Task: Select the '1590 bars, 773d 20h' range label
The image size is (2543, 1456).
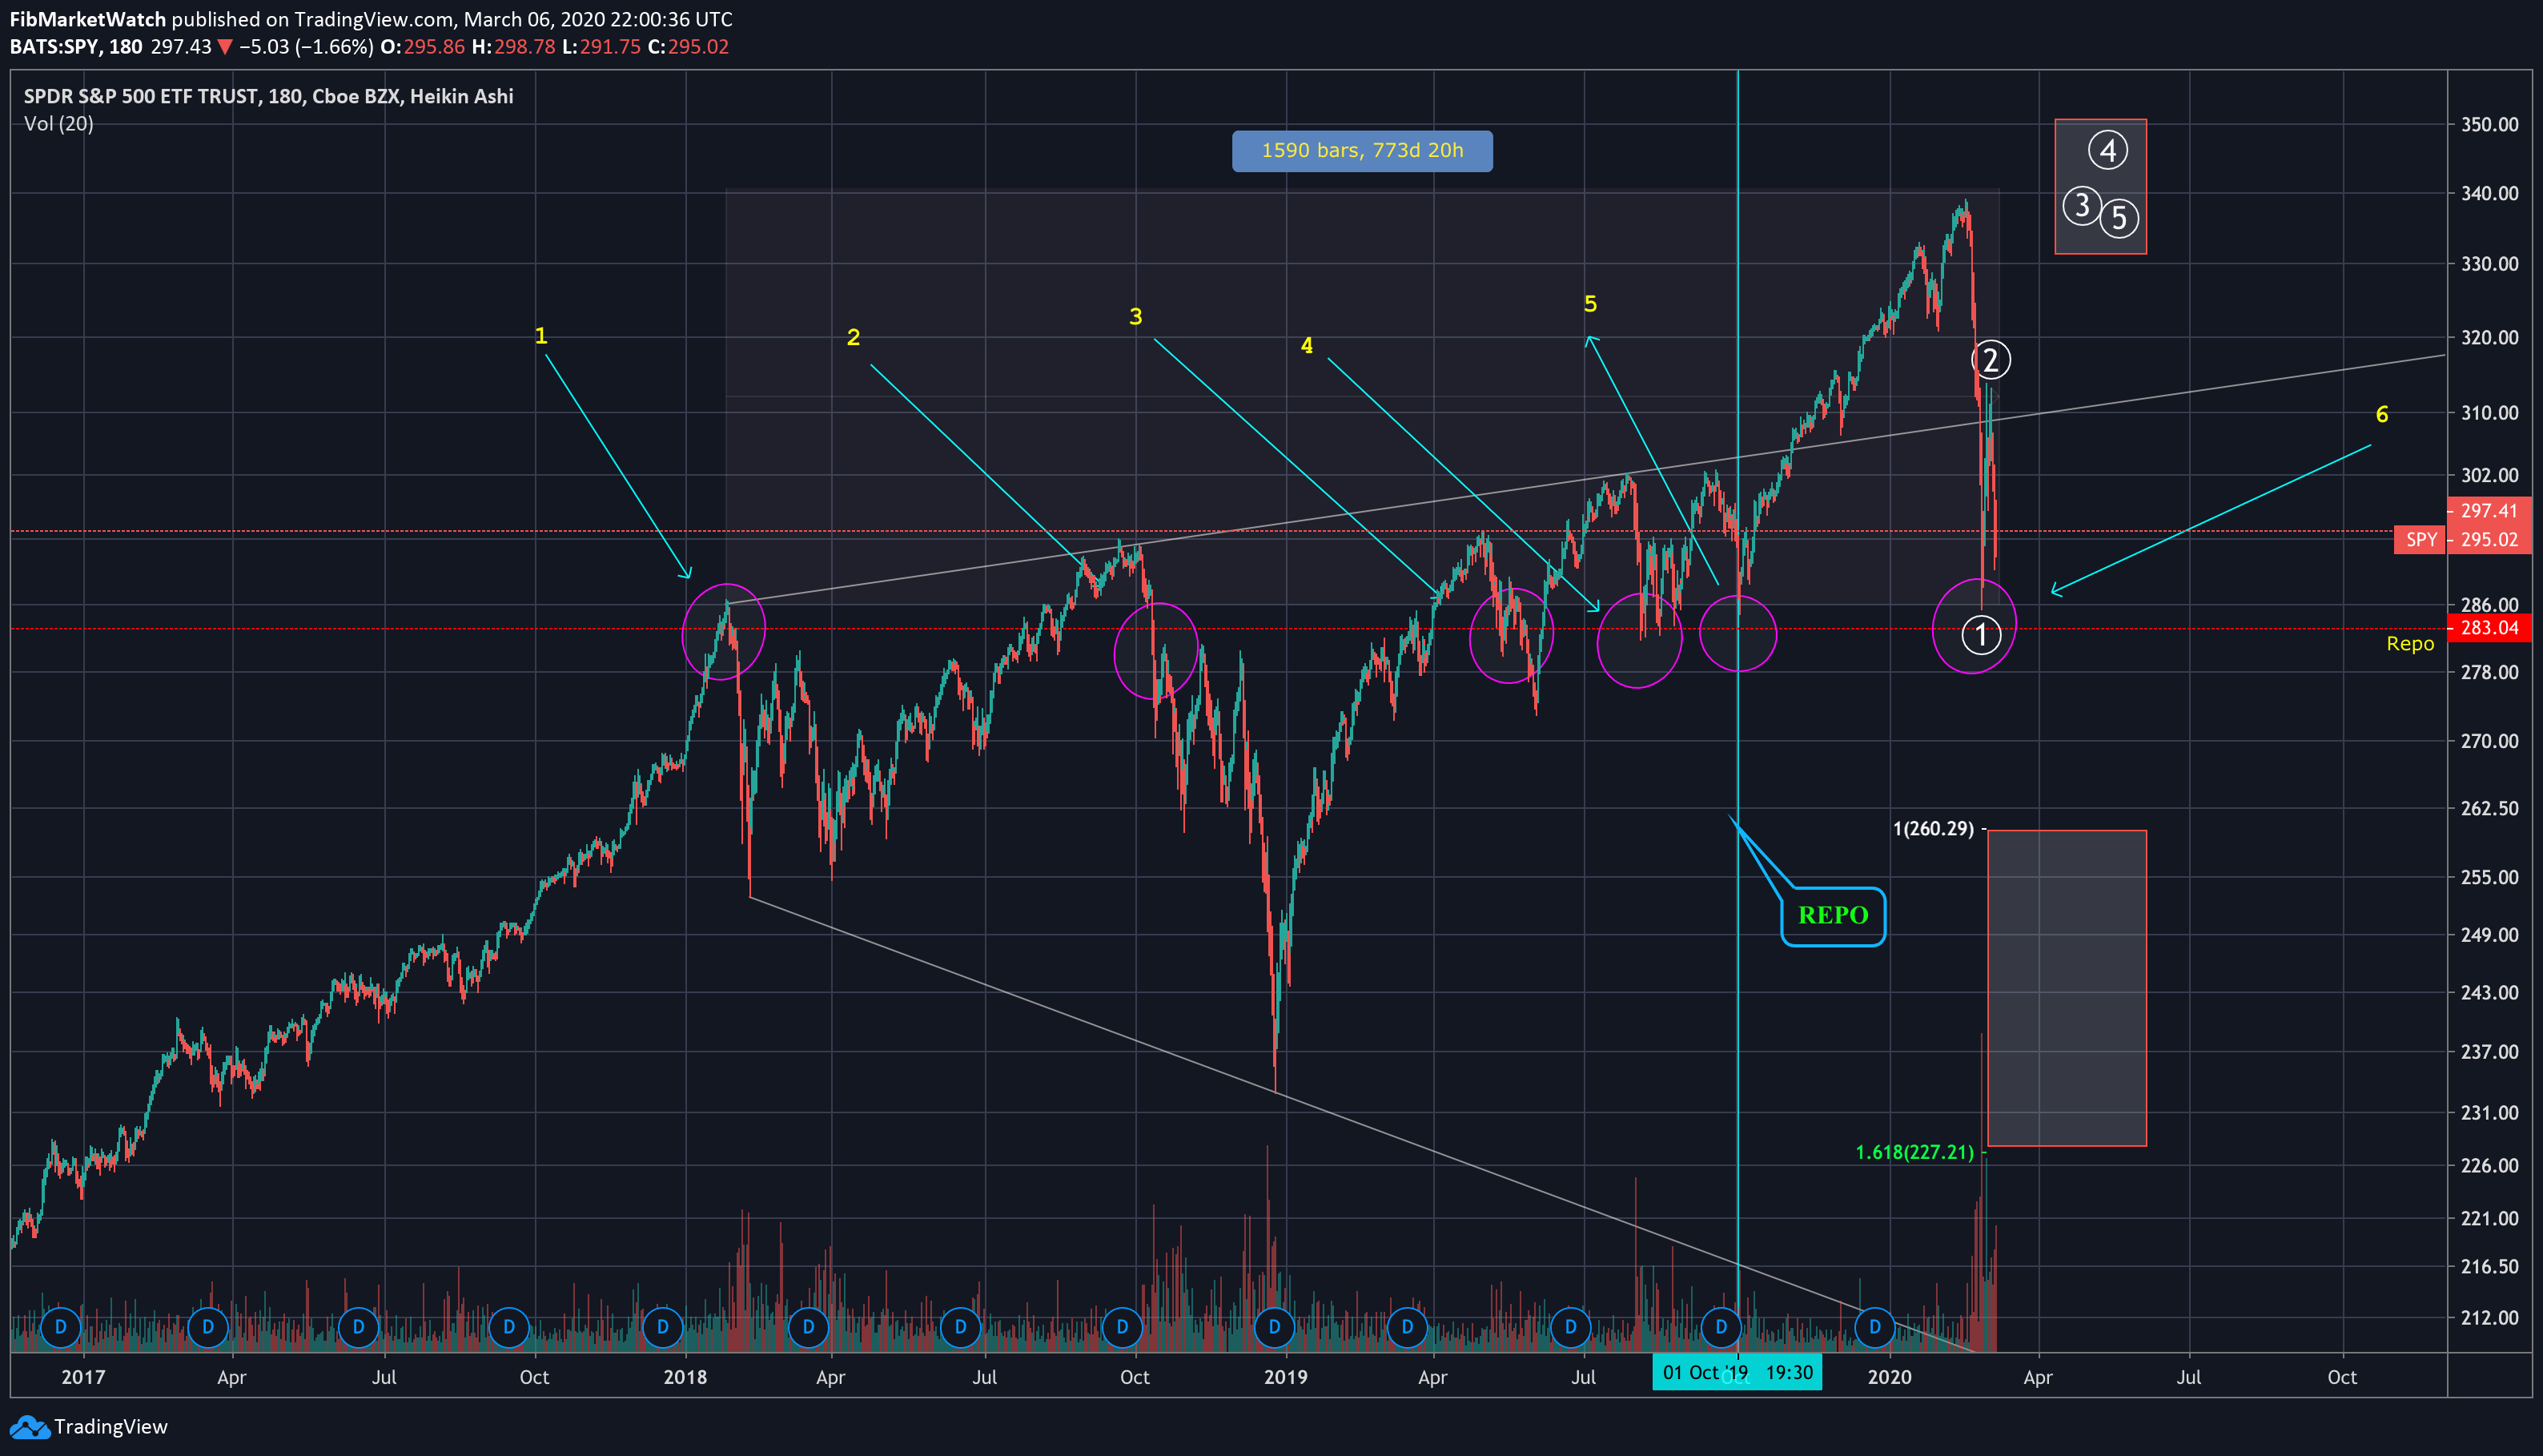Action: [x=1363, y=151]
